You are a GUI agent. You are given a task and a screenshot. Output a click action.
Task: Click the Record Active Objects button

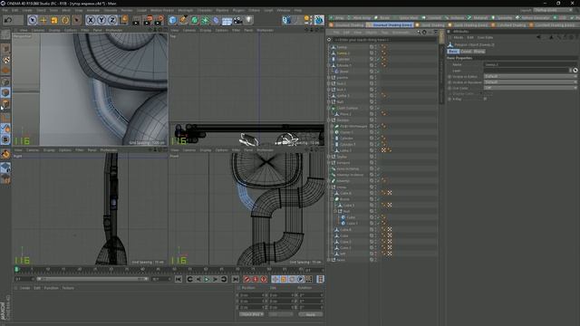(246, 279)
